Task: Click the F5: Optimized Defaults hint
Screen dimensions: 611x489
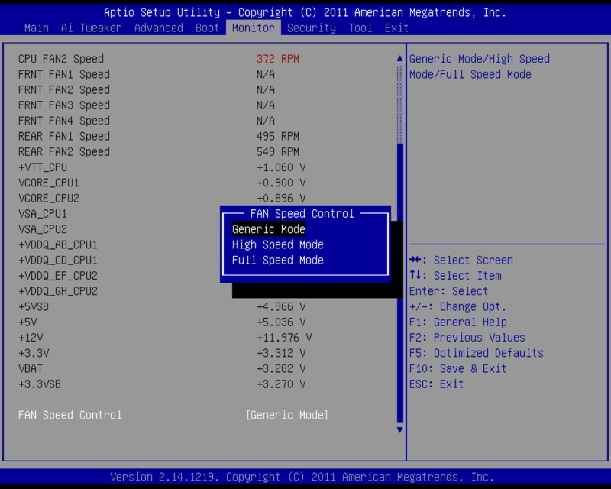Action: click(477, 353)
